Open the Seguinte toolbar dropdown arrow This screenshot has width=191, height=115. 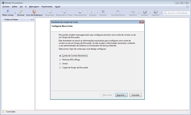(161, 13)
